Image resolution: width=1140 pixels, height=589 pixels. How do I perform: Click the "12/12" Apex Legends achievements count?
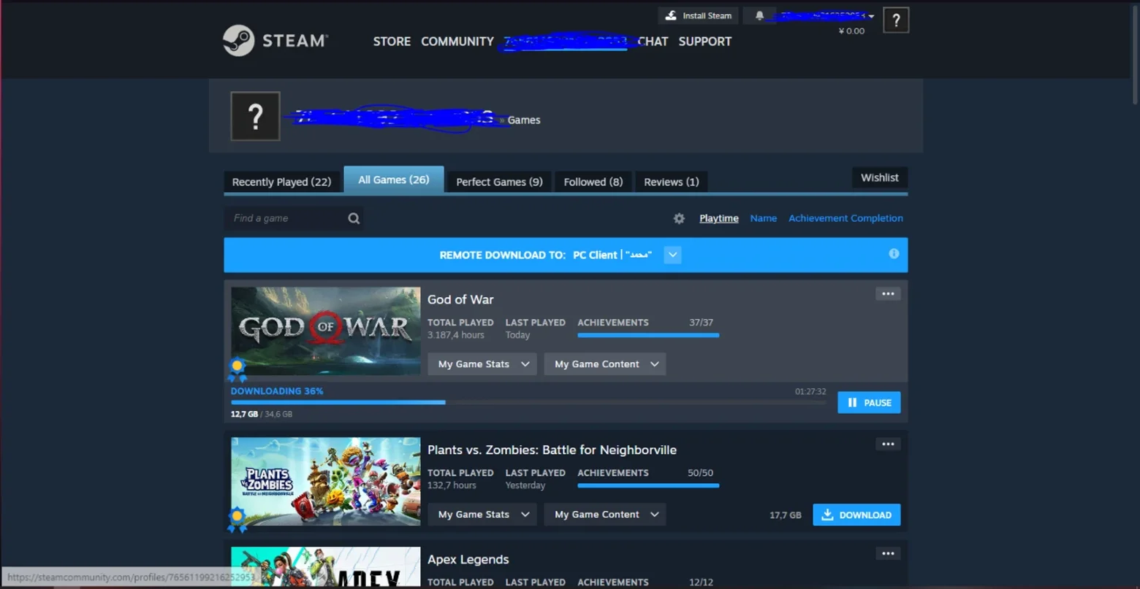[701, 582]
